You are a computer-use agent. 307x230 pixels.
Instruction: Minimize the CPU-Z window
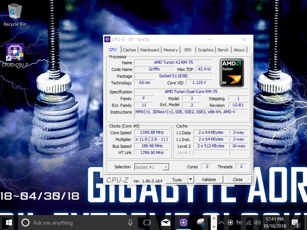click(x=209, y=40)
